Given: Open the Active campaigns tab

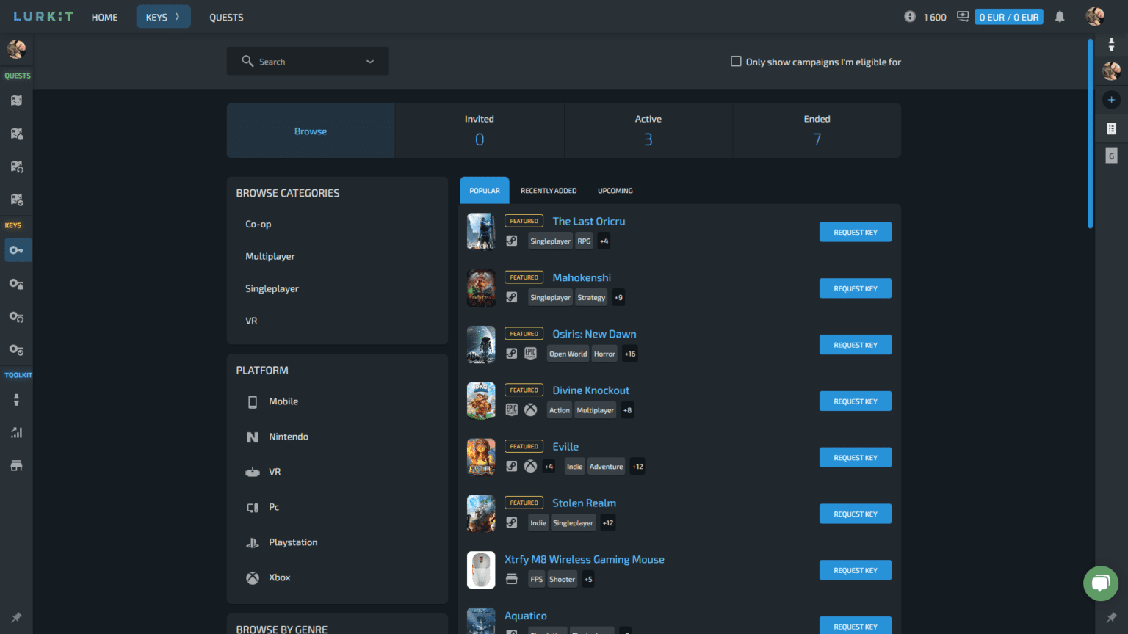Looking at the screenshot, I should (648, 131).
